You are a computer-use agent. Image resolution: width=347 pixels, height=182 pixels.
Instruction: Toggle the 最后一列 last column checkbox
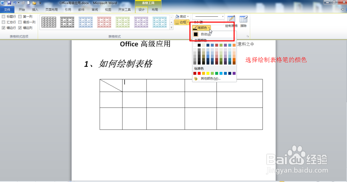[x=20, y=22]
